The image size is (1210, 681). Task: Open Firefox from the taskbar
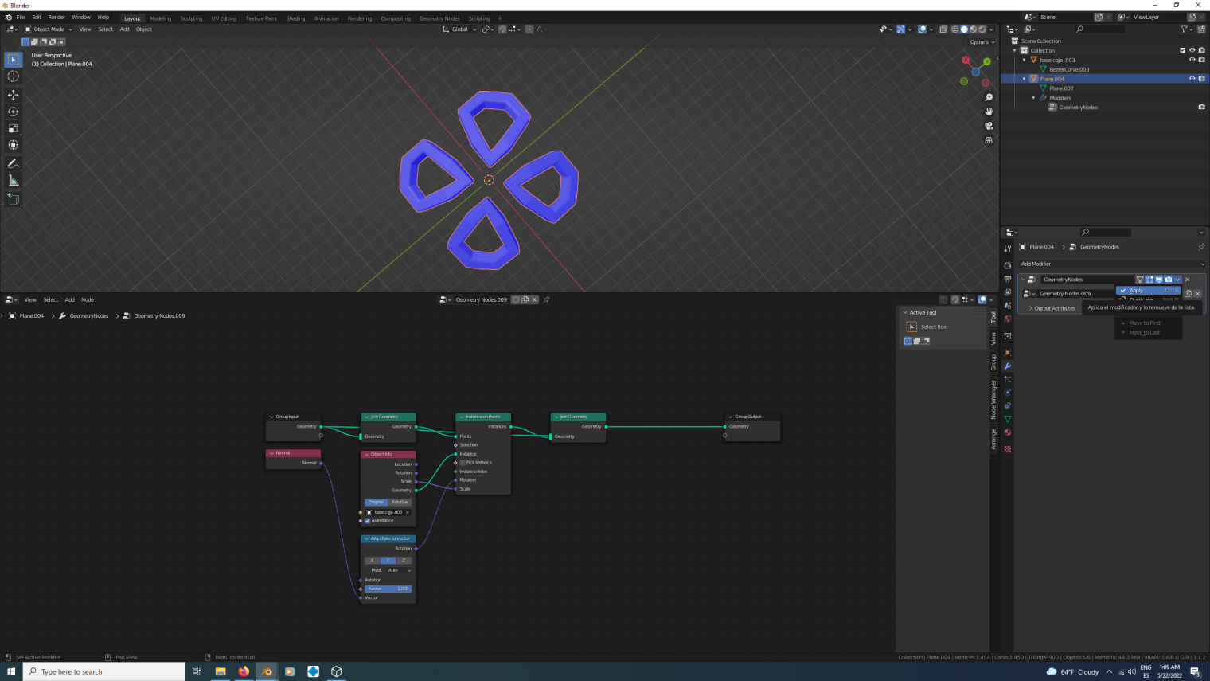click(244, 671)
